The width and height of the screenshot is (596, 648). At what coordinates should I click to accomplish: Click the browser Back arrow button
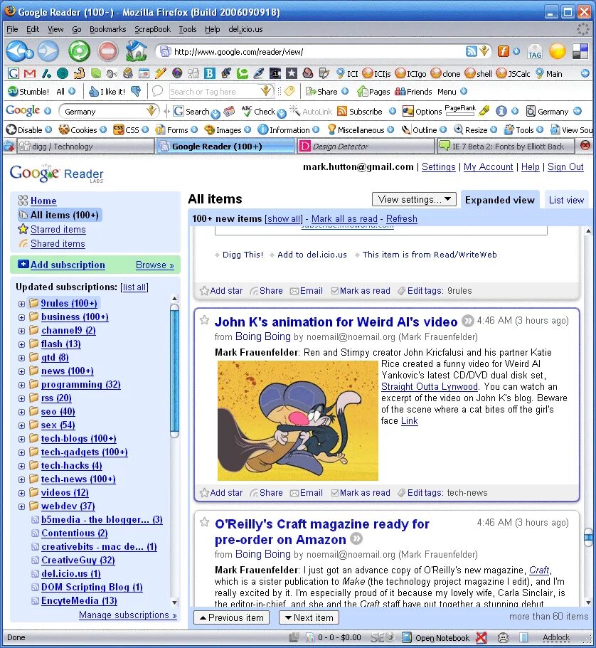16,51
